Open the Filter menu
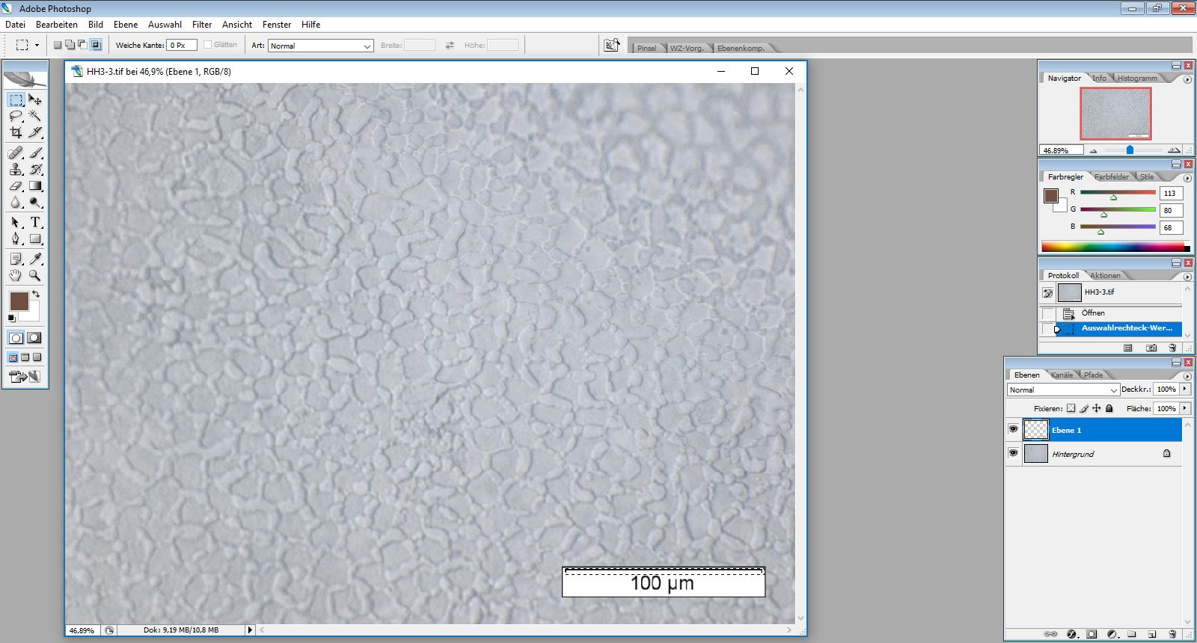Image resolution: width=1197 pixels, height=643 pixels. coord(202,25)
